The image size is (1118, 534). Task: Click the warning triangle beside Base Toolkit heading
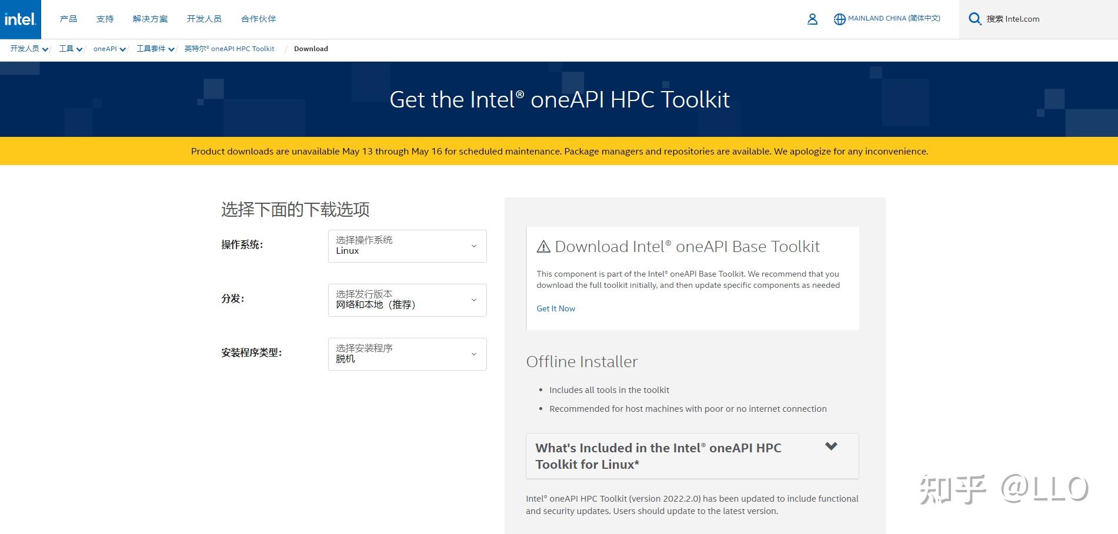(x=543, y=247)
